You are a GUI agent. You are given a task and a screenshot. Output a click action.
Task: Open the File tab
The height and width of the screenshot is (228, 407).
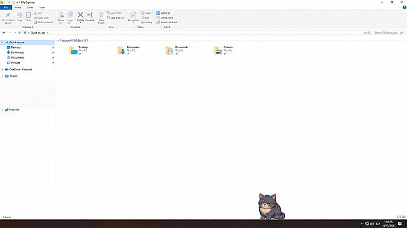[6, 7]
